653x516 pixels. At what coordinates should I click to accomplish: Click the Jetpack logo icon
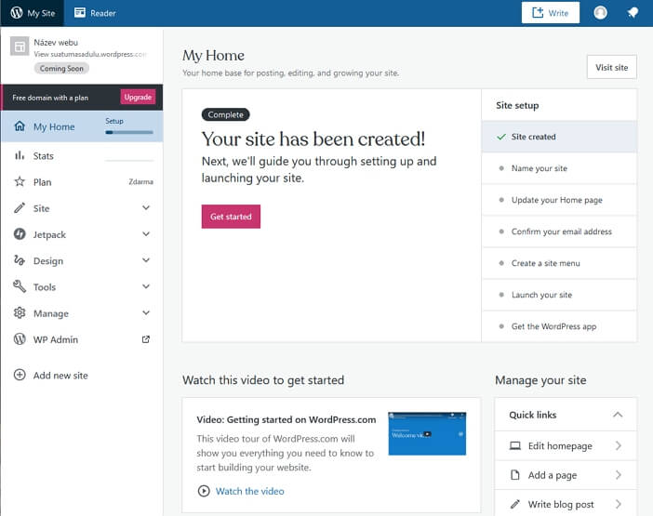(20, 234)
